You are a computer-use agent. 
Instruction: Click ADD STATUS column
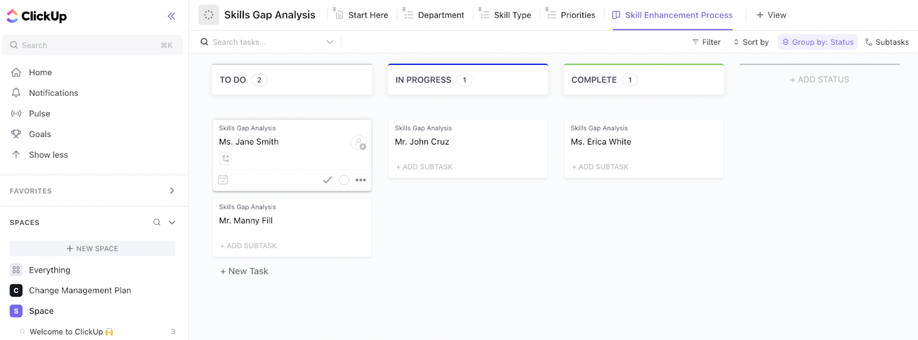tap(819, 80)
